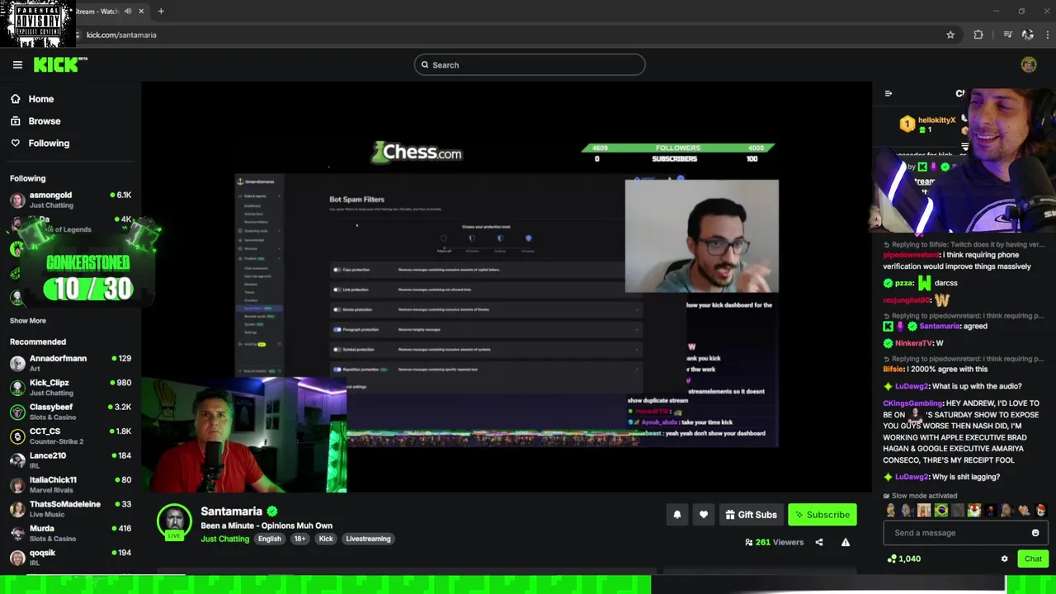Click the 261 Viewers count
This screenshot has width=1056, height=594.
774,542
